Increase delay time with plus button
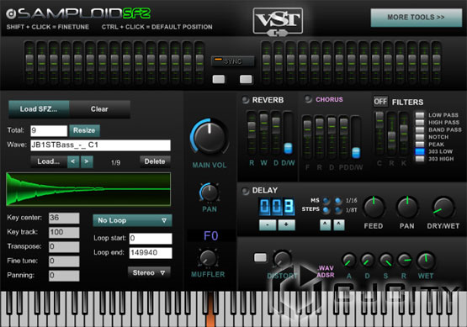Viewport: 467px width, 327px height. [x=286, y=224]
